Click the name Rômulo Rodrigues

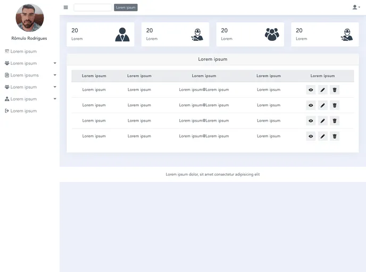click(x=29, y=38)
